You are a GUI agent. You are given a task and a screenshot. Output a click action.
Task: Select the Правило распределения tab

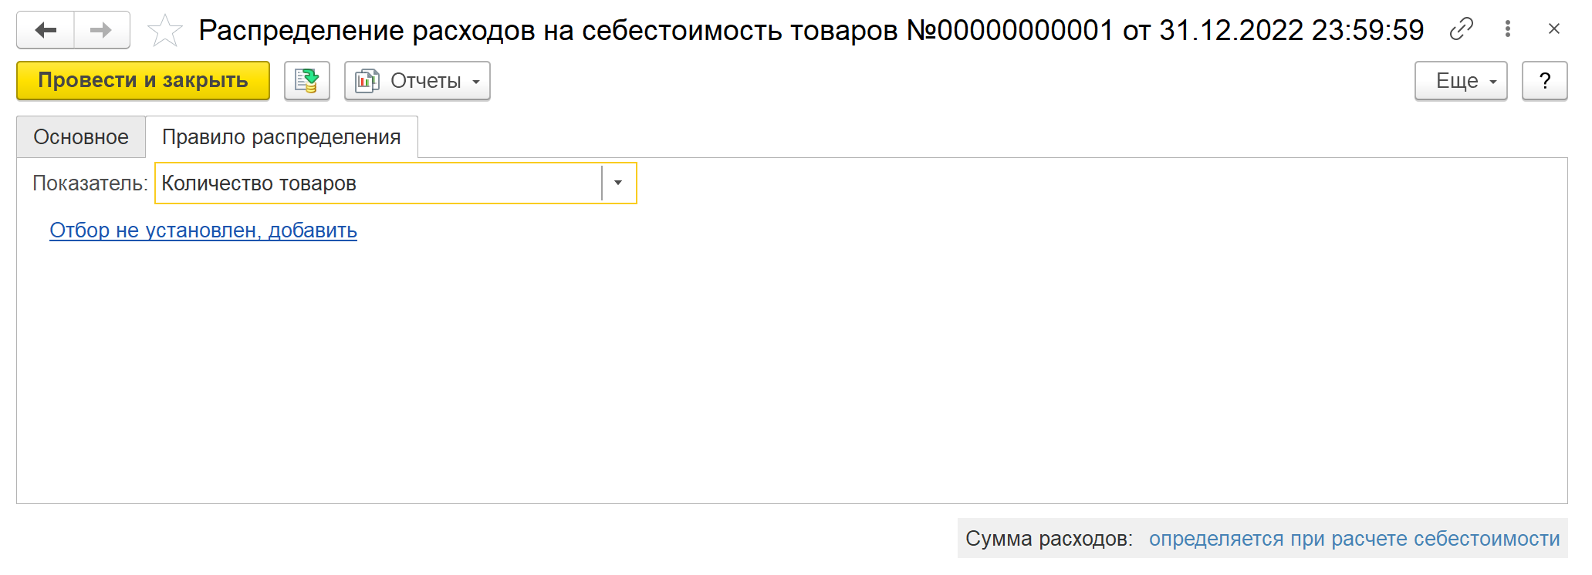coord(282,137)
